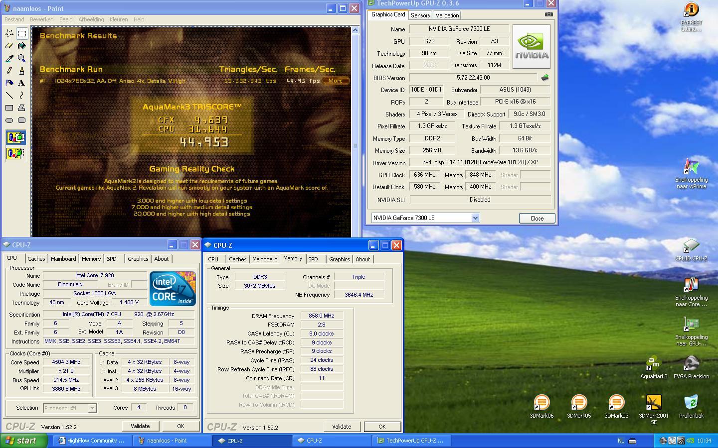The height and width of the screenshot is (448, 718).
Task: Click the Core Speed 4504.3 MHz value
Action: [66, 362]
